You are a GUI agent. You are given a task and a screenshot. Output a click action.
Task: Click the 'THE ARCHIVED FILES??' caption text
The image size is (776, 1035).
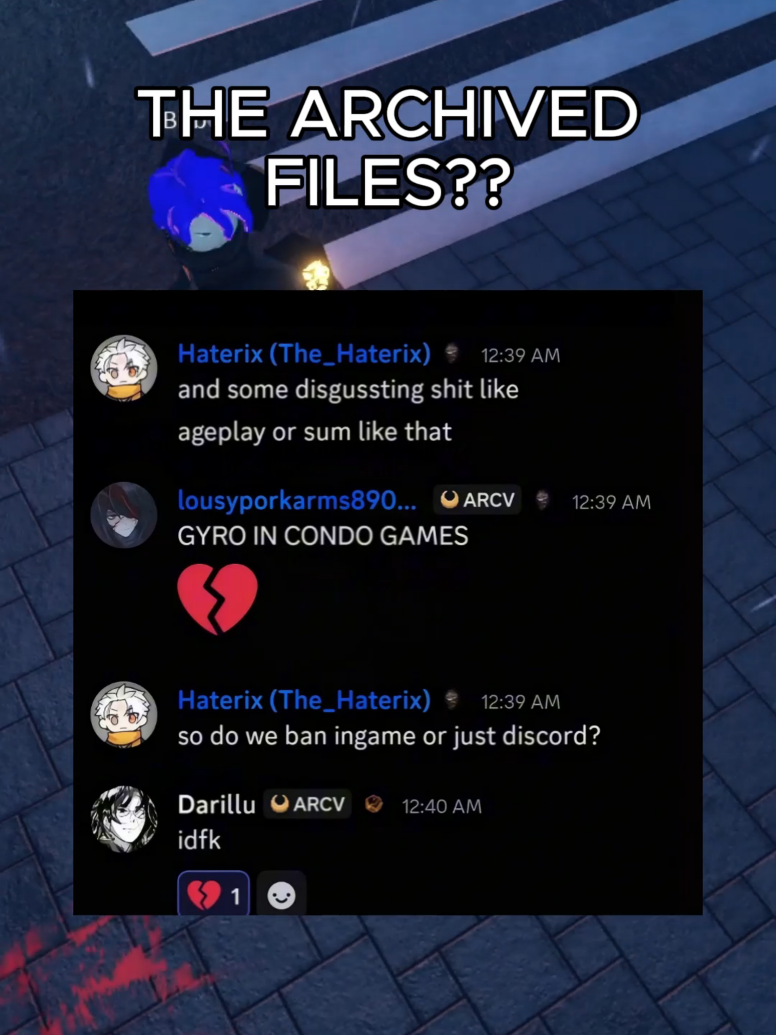click(x=388, y=147)
